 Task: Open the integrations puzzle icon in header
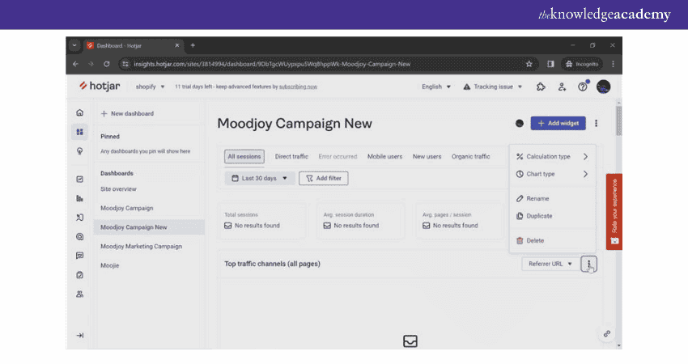541,87
